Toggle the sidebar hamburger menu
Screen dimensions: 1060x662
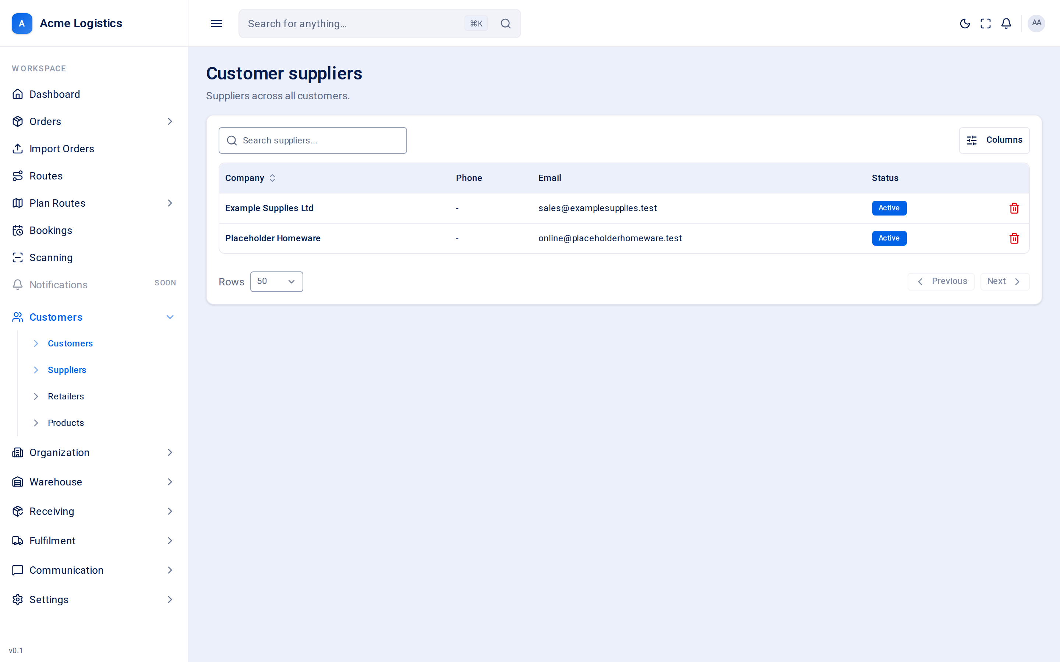(216, 24)
